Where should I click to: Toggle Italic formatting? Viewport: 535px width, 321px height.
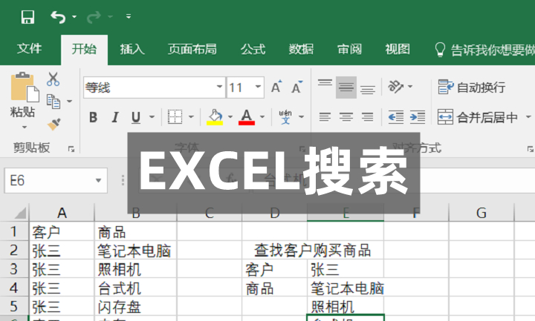pyautogui.click(x=115, y=117)
